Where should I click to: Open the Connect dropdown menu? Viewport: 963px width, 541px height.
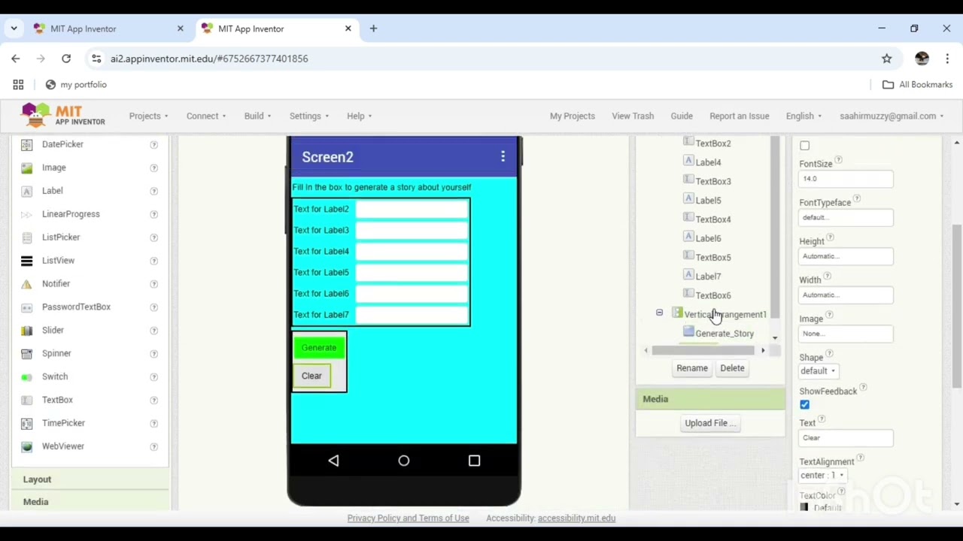(x=206, y=116)
